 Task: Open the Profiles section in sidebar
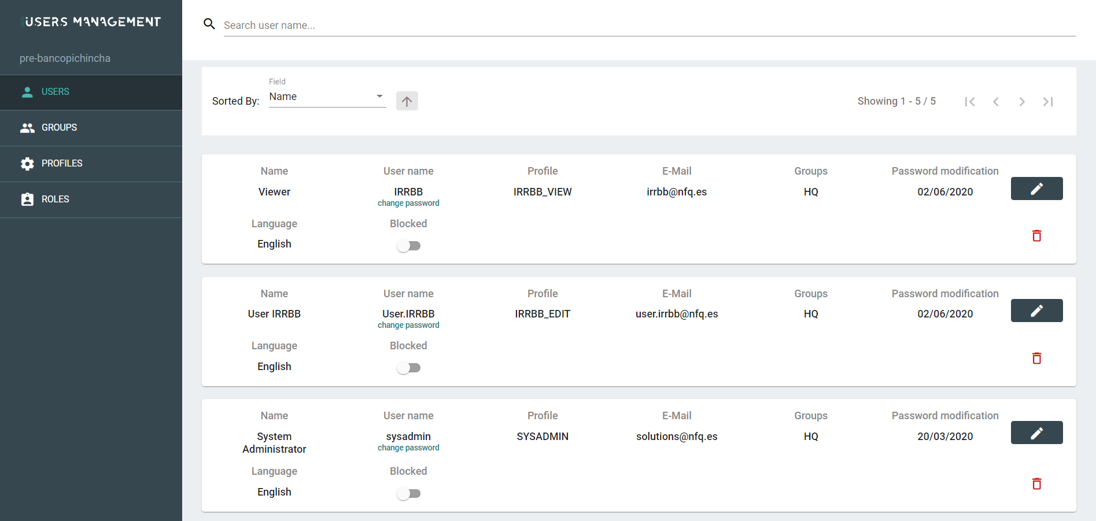[x=91, y=164]
